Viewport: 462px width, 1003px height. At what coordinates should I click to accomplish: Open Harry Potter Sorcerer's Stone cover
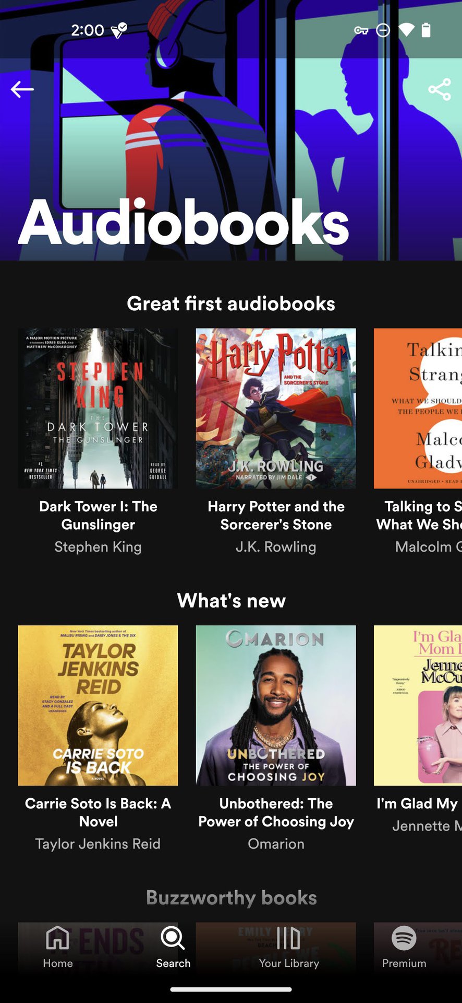[276, 409]
